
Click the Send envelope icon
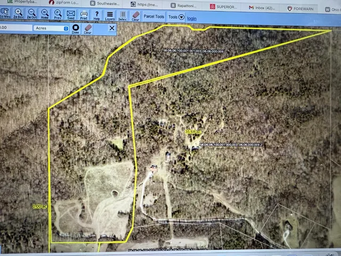click(x=71, y=15)
